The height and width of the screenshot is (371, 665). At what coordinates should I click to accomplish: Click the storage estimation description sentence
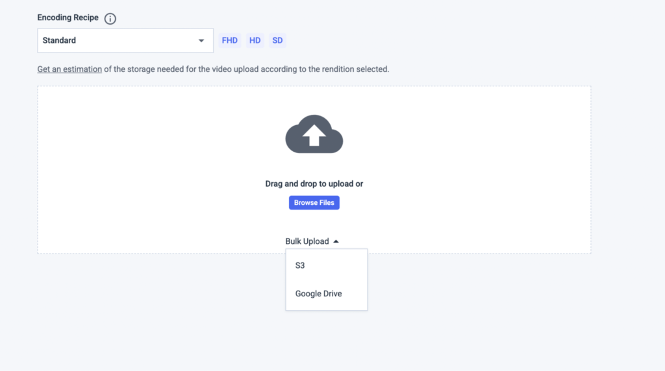click(247, 69)
